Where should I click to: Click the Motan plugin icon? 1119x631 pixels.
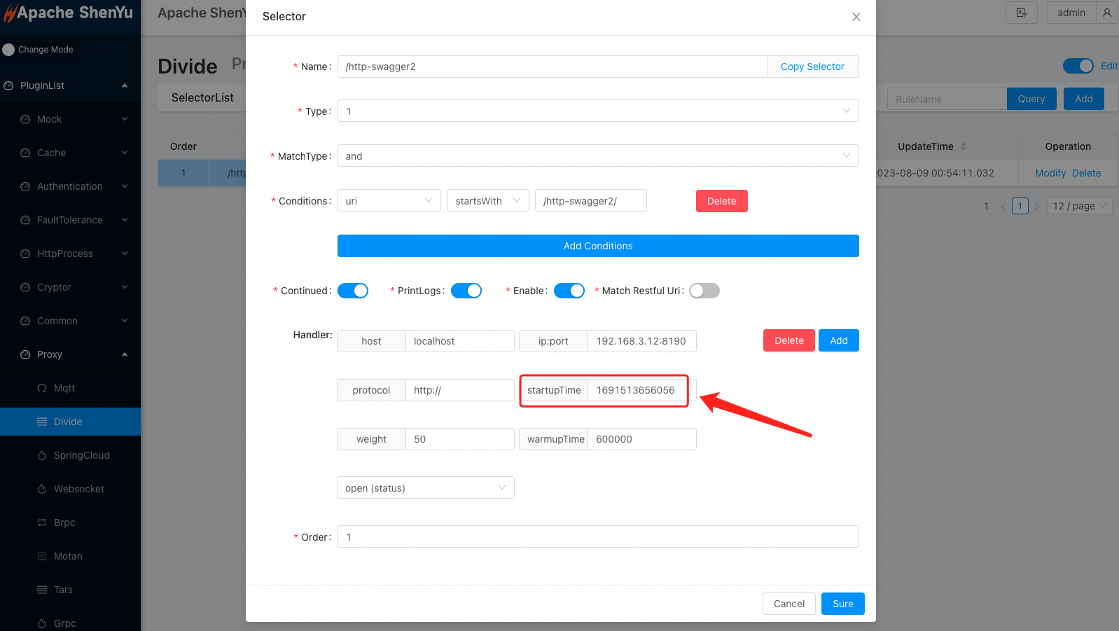click(x=42, y=556)
